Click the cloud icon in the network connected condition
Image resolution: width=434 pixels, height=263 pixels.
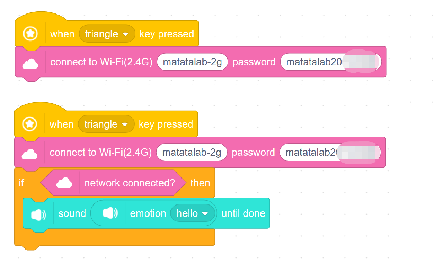(x=64, y=183)
